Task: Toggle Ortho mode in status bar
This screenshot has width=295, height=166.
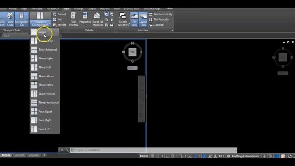Action: click(167, 156)
